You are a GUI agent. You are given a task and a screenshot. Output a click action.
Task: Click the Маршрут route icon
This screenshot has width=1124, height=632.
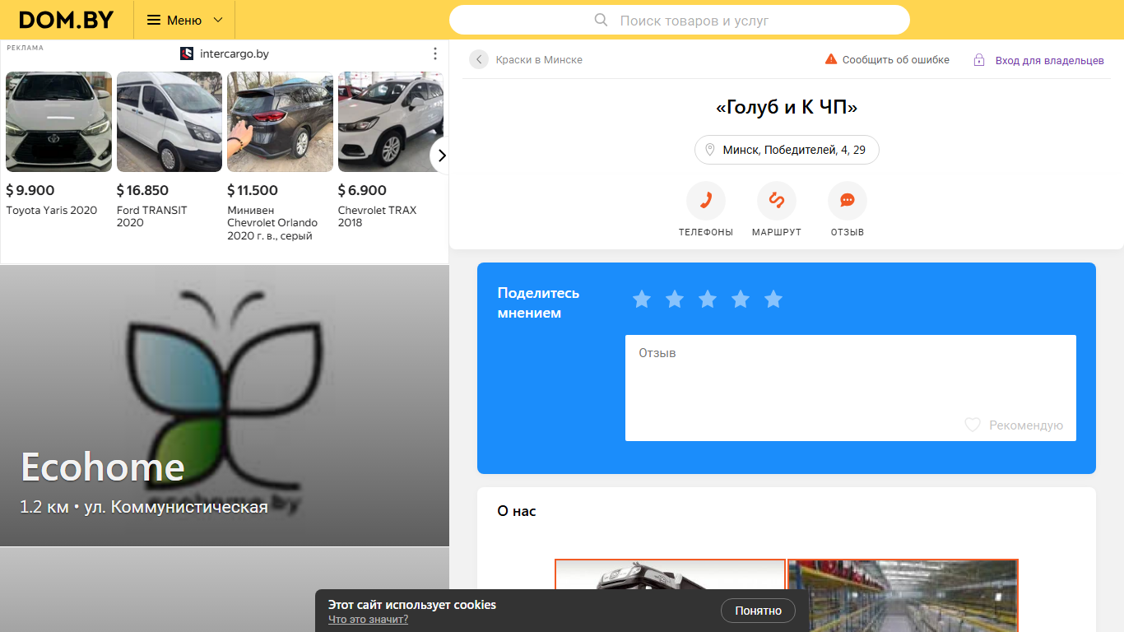pyautogui.click(x=777, y=201)
